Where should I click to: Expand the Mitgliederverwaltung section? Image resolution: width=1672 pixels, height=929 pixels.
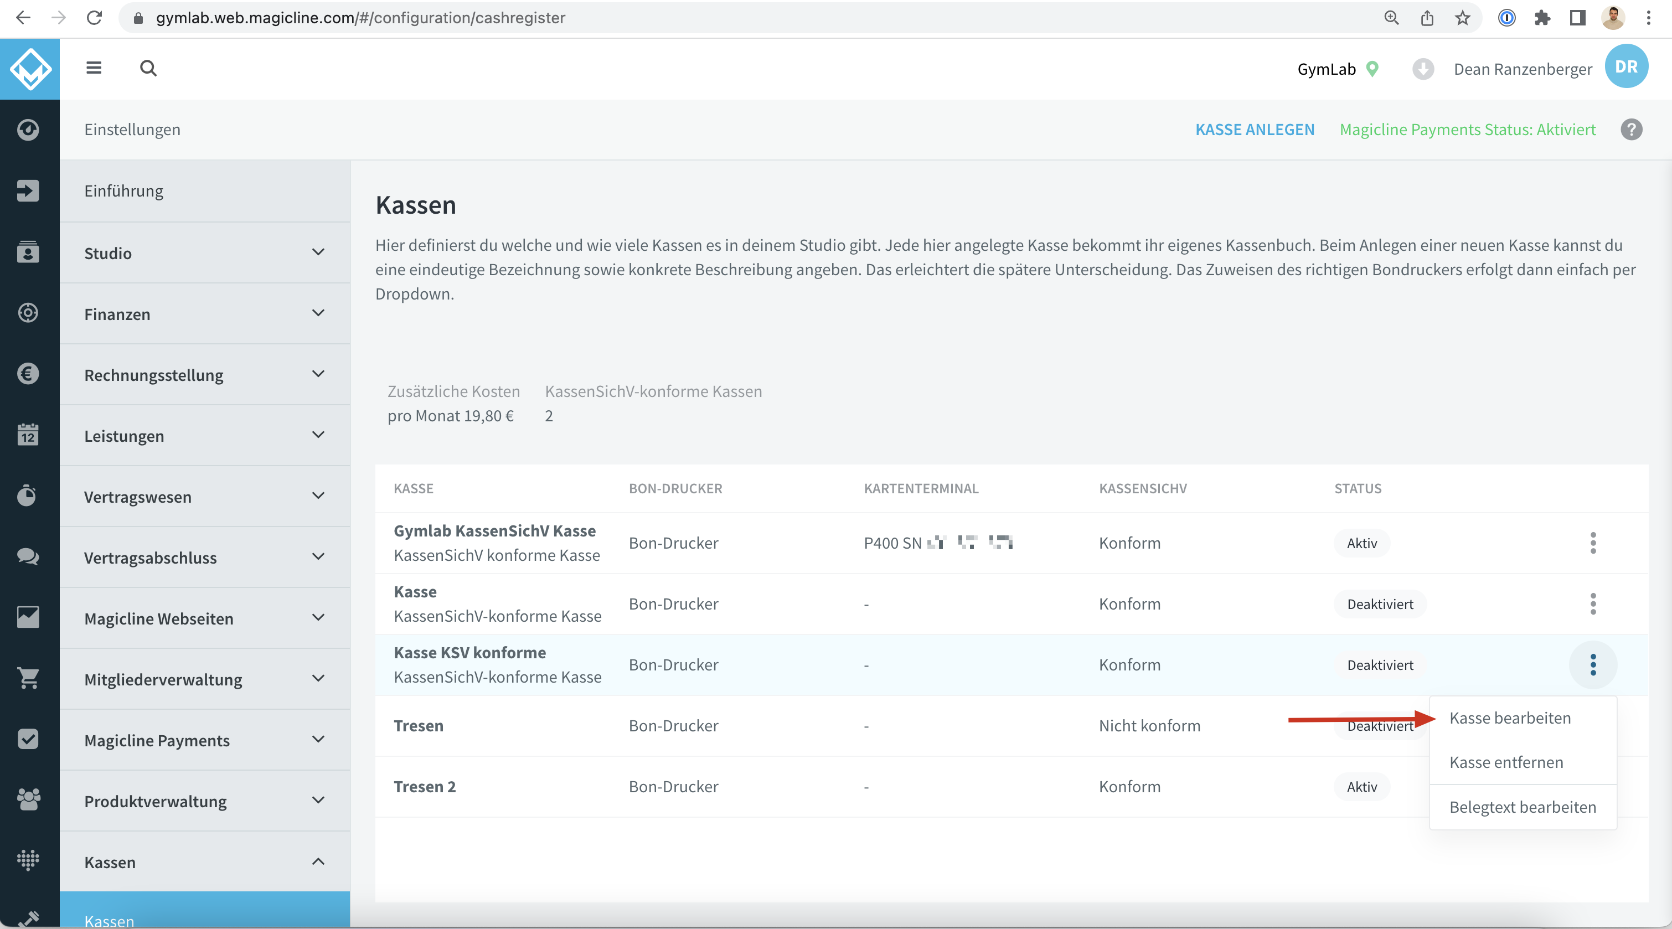[205, 679]
